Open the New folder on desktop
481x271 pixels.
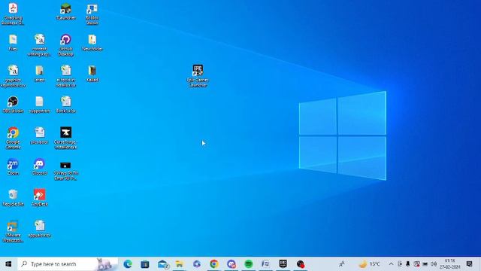[x=92, y=42]
